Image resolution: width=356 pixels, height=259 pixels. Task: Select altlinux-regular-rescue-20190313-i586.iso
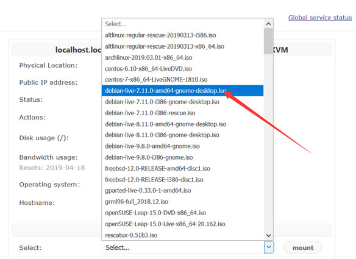coord(182,35)
